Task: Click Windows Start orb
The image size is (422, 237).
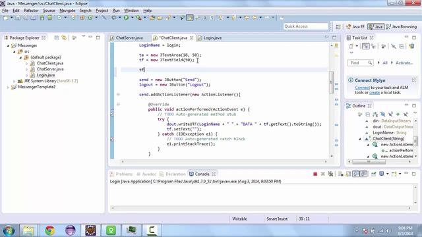Action: 9,230
